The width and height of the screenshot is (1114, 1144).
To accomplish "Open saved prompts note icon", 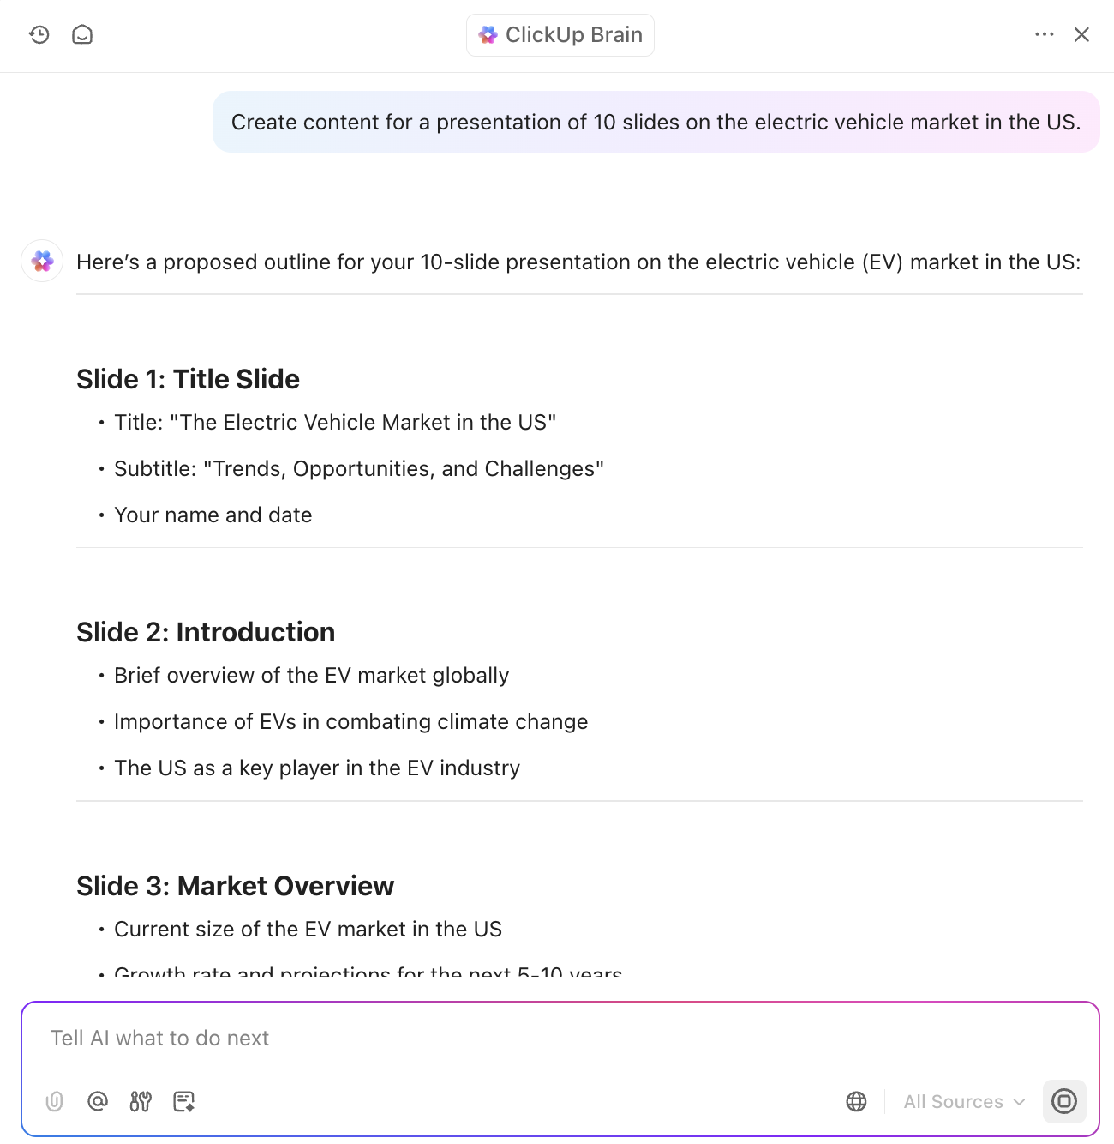I will coord(183,1101).
